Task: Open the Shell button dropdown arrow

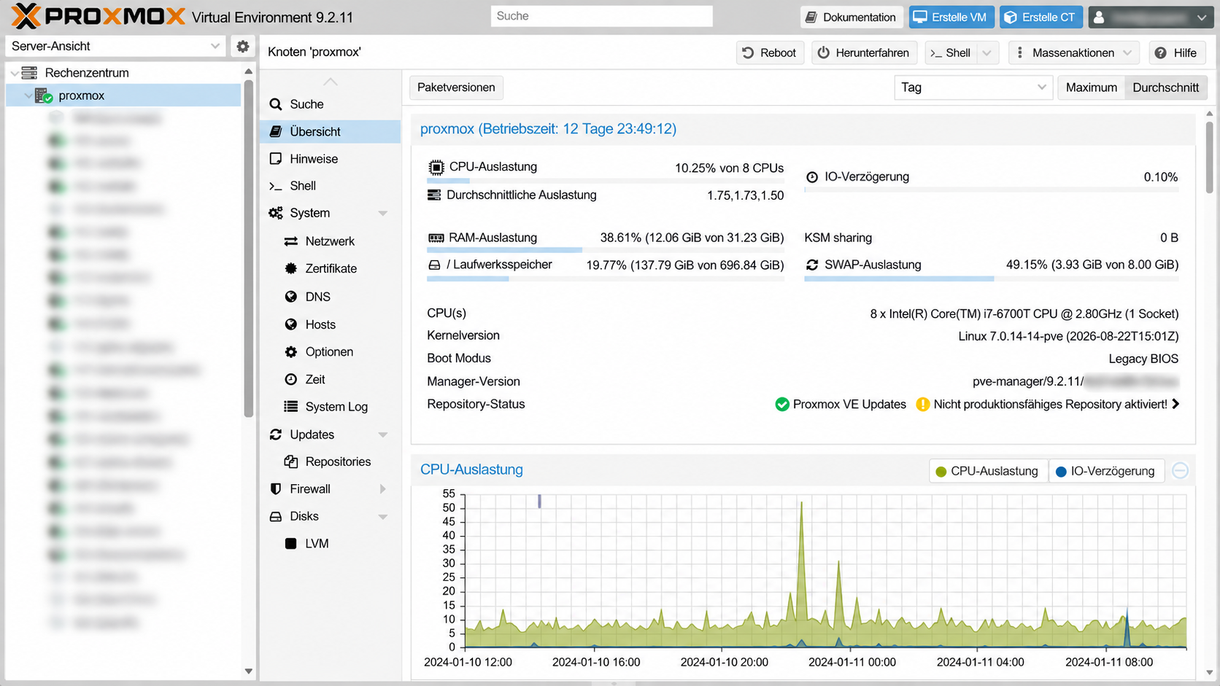Action: click(987, 52)
